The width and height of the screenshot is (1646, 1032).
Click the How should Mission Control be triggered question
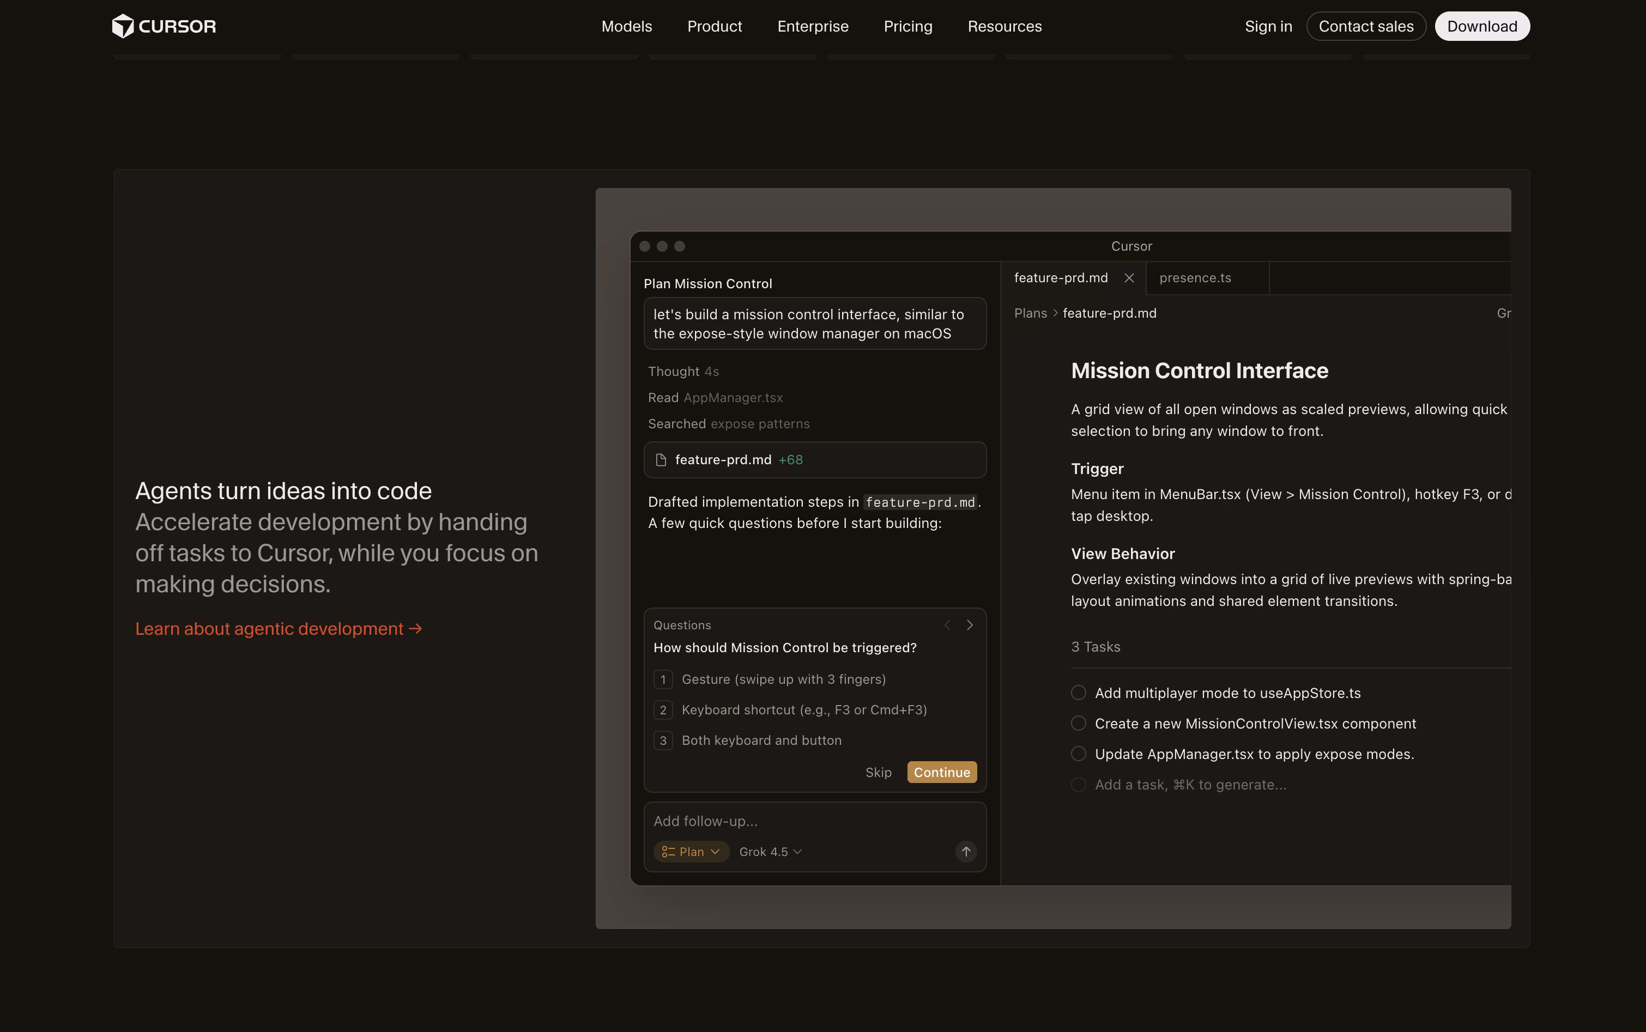[784, 648]
